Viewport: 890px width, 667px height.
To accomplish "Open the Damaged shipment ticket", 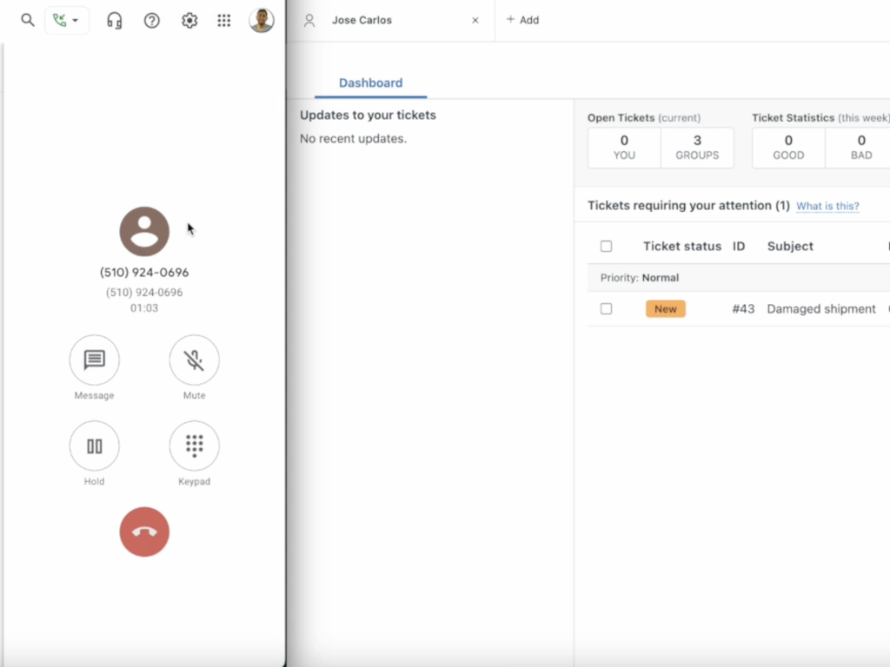I will tap(820, 309).
